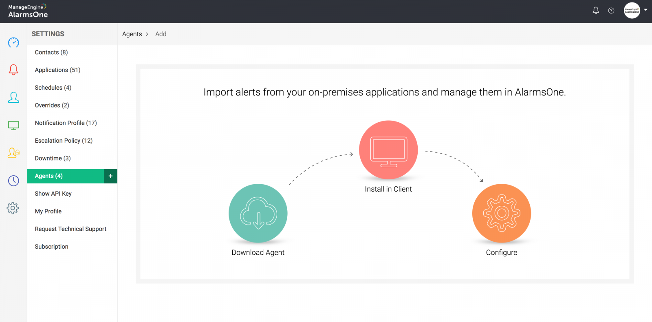Click the Configure gear icon
This screenshot has height=322, width=652.
(x=502, y=213)
